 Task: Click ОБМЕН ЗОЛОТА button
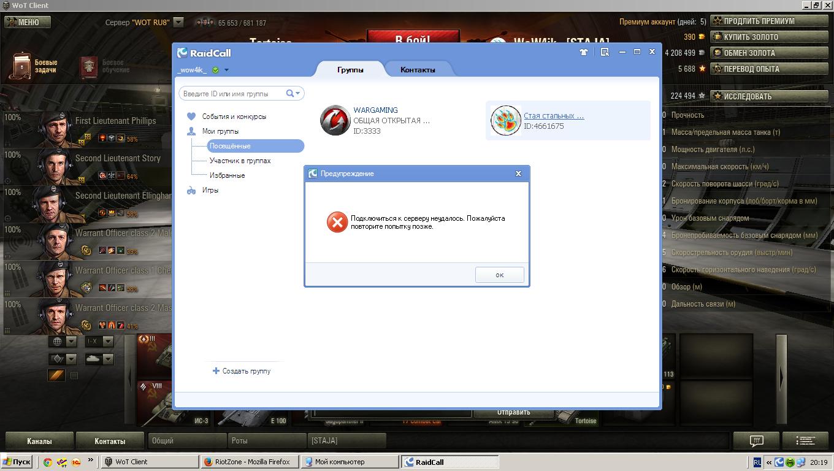click(768, 53)
